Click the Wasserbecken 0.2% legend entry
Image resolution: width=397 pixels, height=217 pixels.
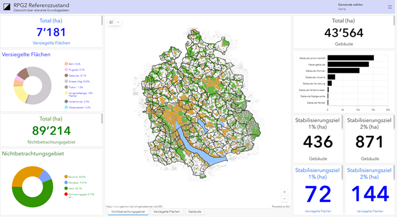[78, 107]
